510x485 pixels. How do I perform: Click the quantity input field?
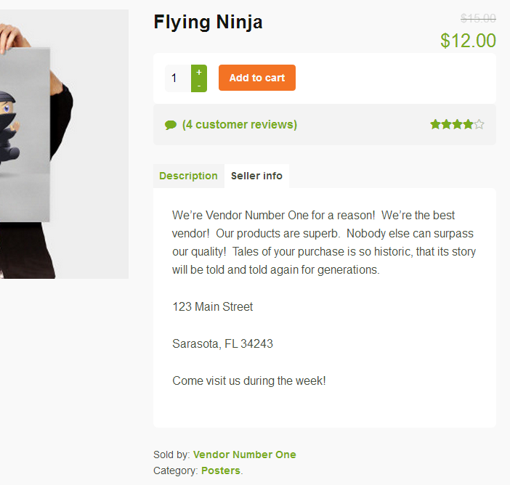tap(178, 78)
